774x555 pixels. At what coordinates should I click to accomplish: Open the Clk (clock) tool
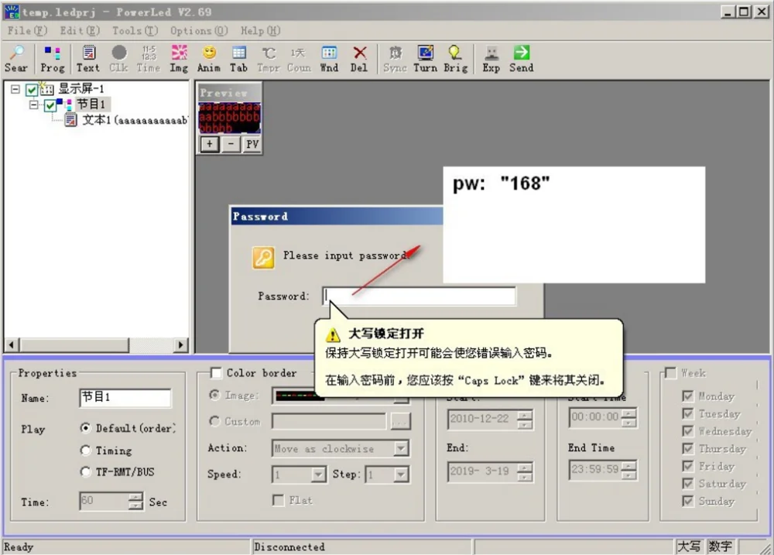118,58
